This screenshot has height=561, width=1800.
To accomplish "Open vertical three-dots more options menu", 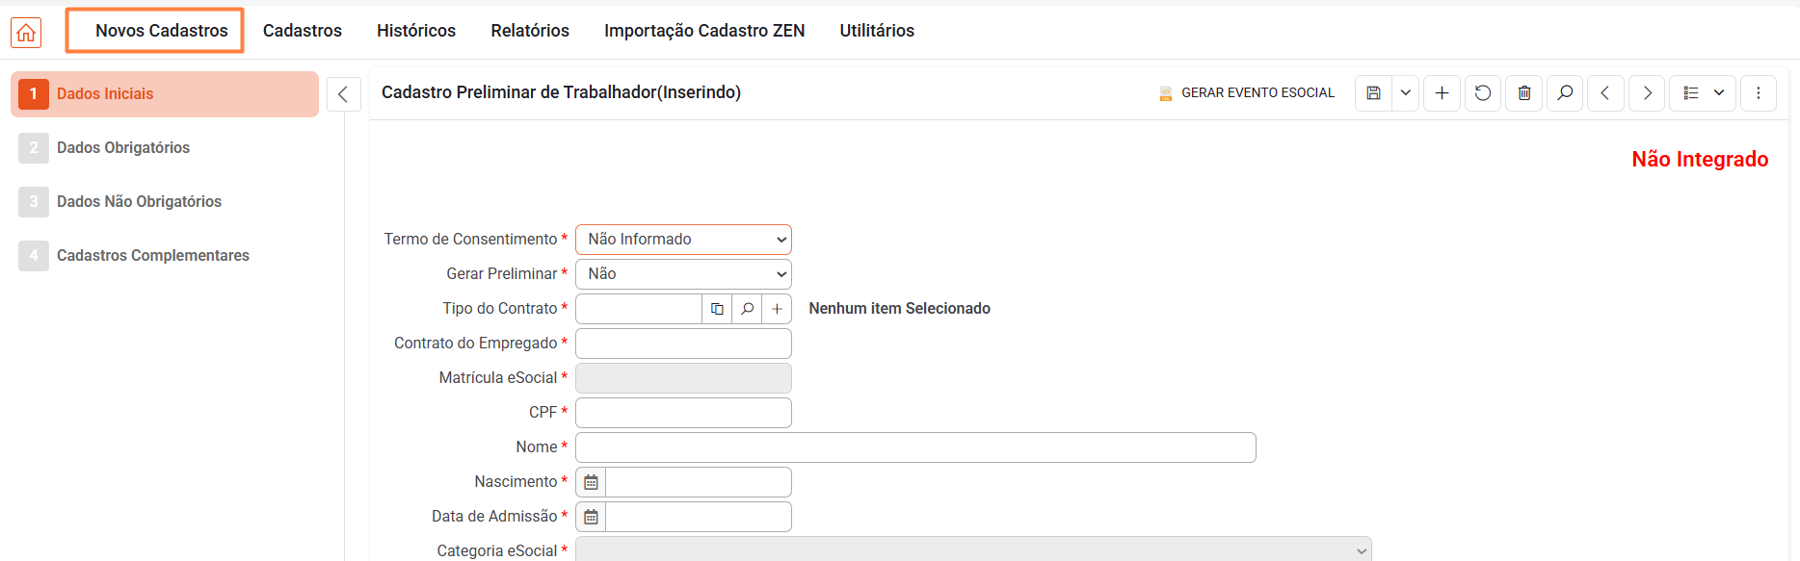I will 1758,93.
